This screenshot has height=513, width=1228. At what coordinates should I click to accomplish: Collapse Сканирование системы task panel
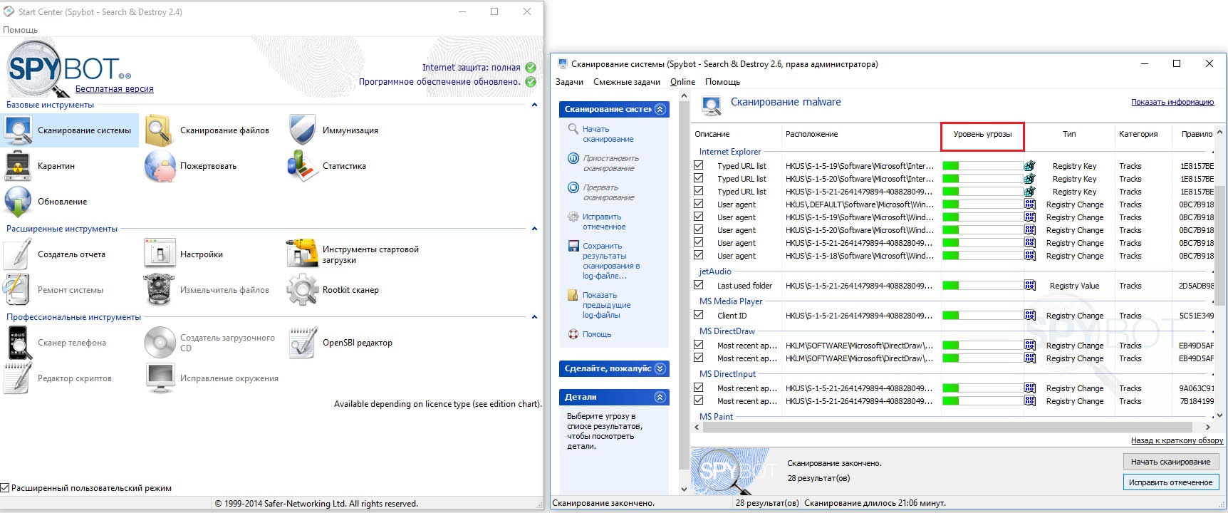(660, 109)
